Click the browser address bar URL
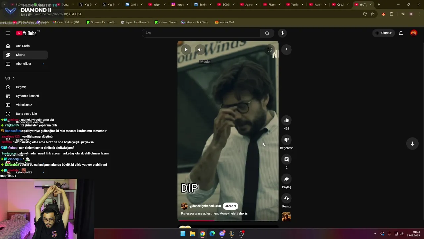This screenshot has width=424, height=239. (58, 14)
